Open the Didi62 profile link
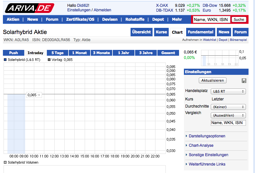255x173 pixels. point(83,6)
